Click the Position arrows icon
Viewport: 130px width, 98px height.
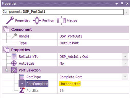37,21
